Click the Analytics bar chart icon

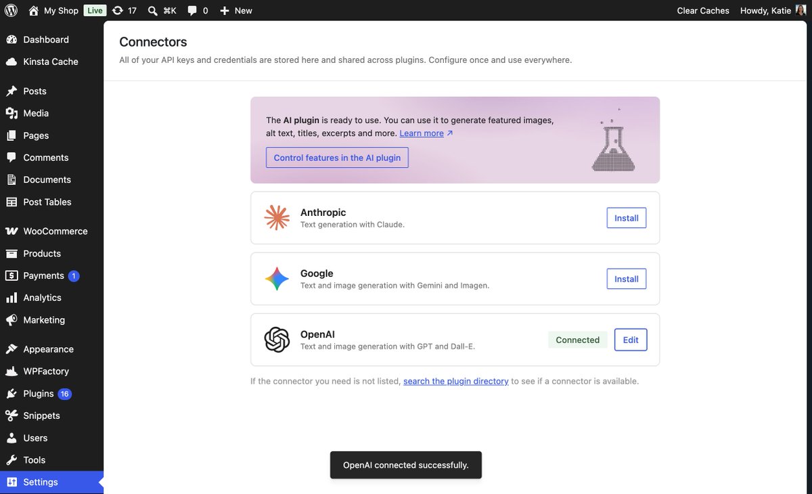[x=12, y=298]
